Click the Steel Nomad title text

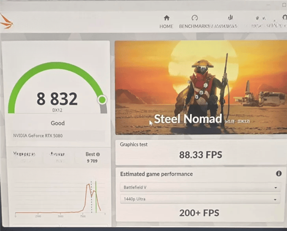click(x=188, y=119)
